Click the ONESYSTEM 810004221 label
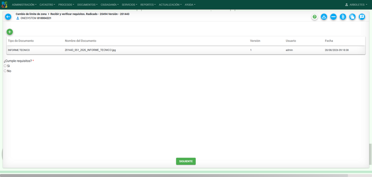 coord(36,18)
